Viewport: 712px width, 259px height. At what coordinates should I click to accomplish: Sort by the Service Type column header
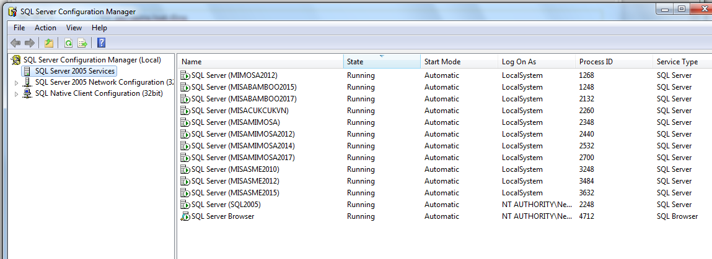[x=682, y=62]
